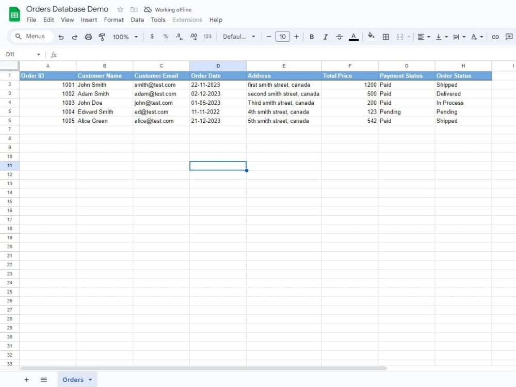Open the File menu
The image size is (516, 387).
(x=31, y=20)
